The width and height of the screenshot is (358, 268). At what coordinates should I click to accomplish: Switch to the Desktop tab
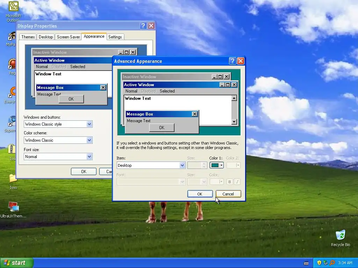click(46, 37)
